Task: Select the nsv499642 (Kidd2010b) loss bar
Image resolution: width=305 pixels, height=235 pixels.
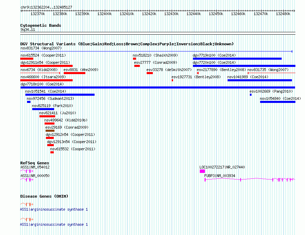Action: pyautogui.click(x=49, y=124)
